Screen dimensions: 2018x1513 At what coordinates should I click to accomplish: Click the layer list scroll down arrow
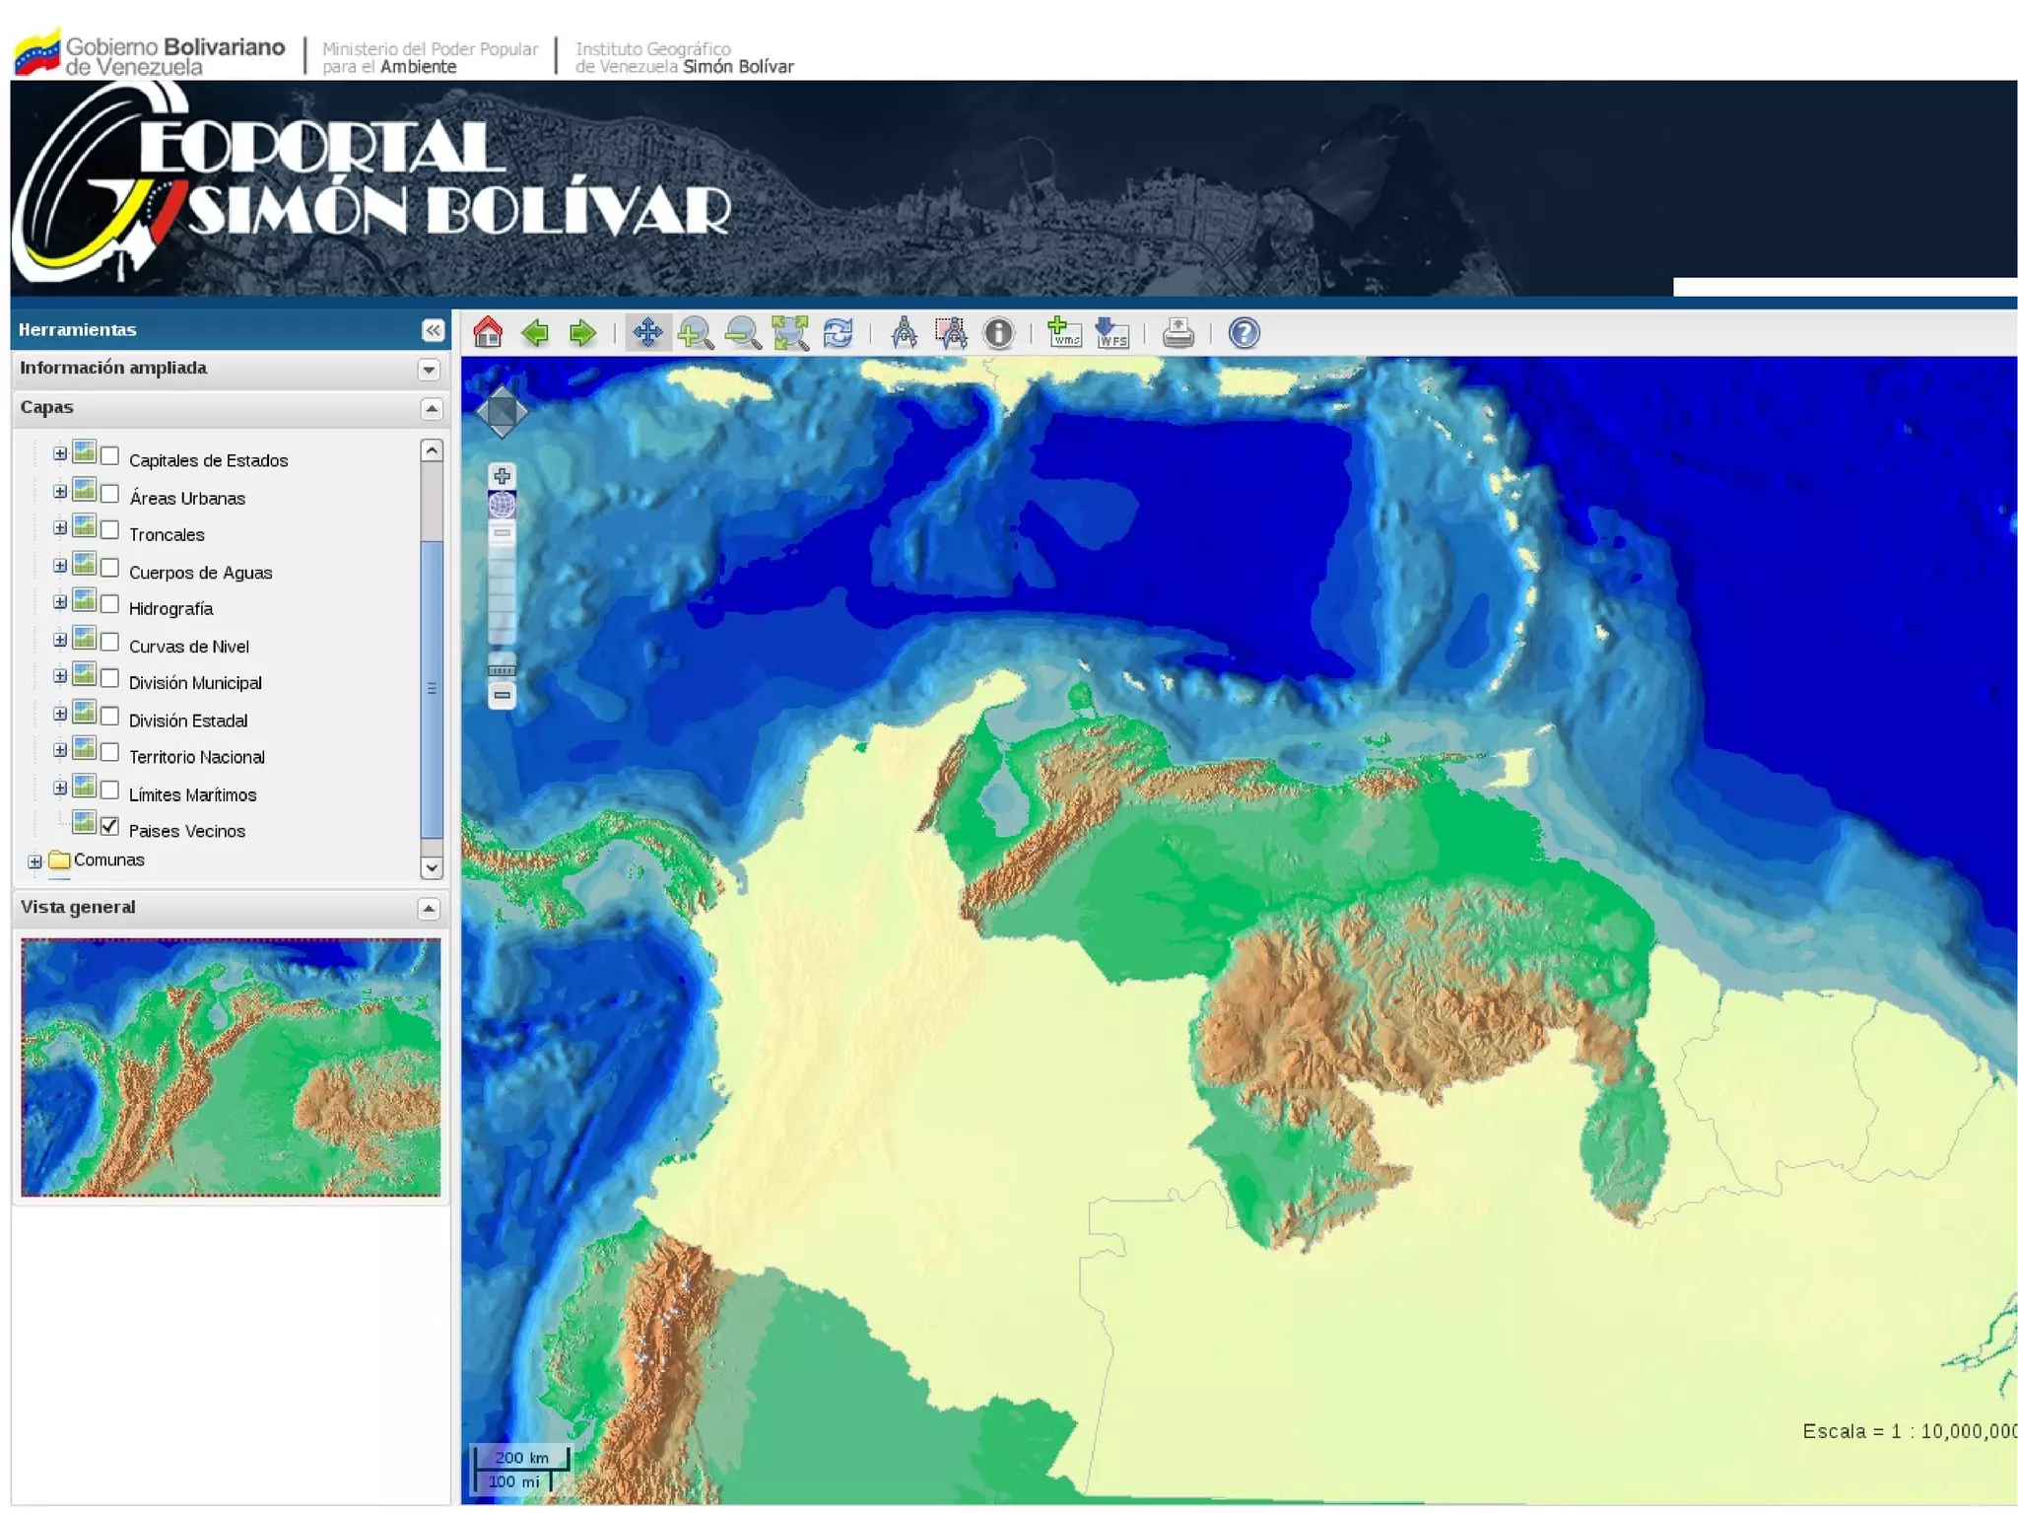tap(431, 868)
